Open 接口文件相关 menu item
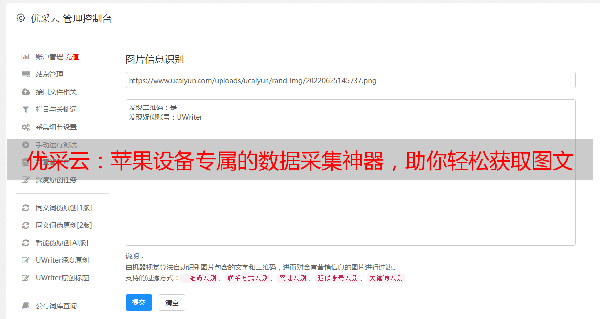The height and width of the screenshot is (319, 600). tap(56, 92)
